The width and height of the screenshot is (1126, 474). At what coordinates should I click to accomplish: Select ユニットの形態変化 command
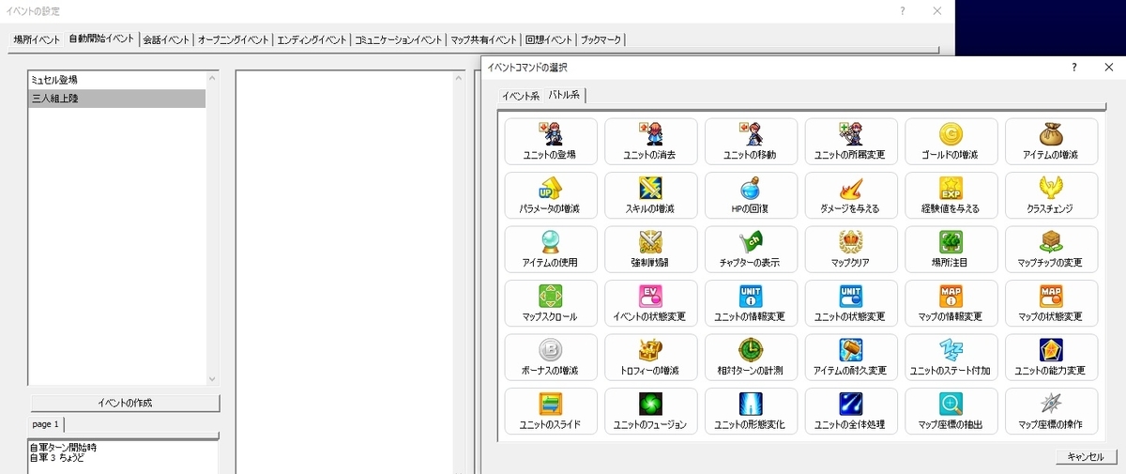pos(751,413)
